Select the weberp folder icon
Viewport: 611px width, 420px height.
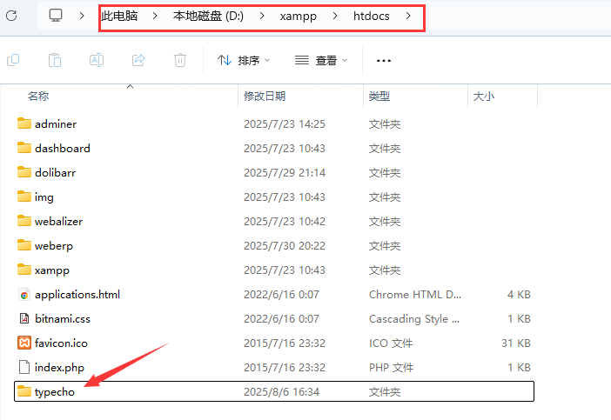tap(24, 245)
